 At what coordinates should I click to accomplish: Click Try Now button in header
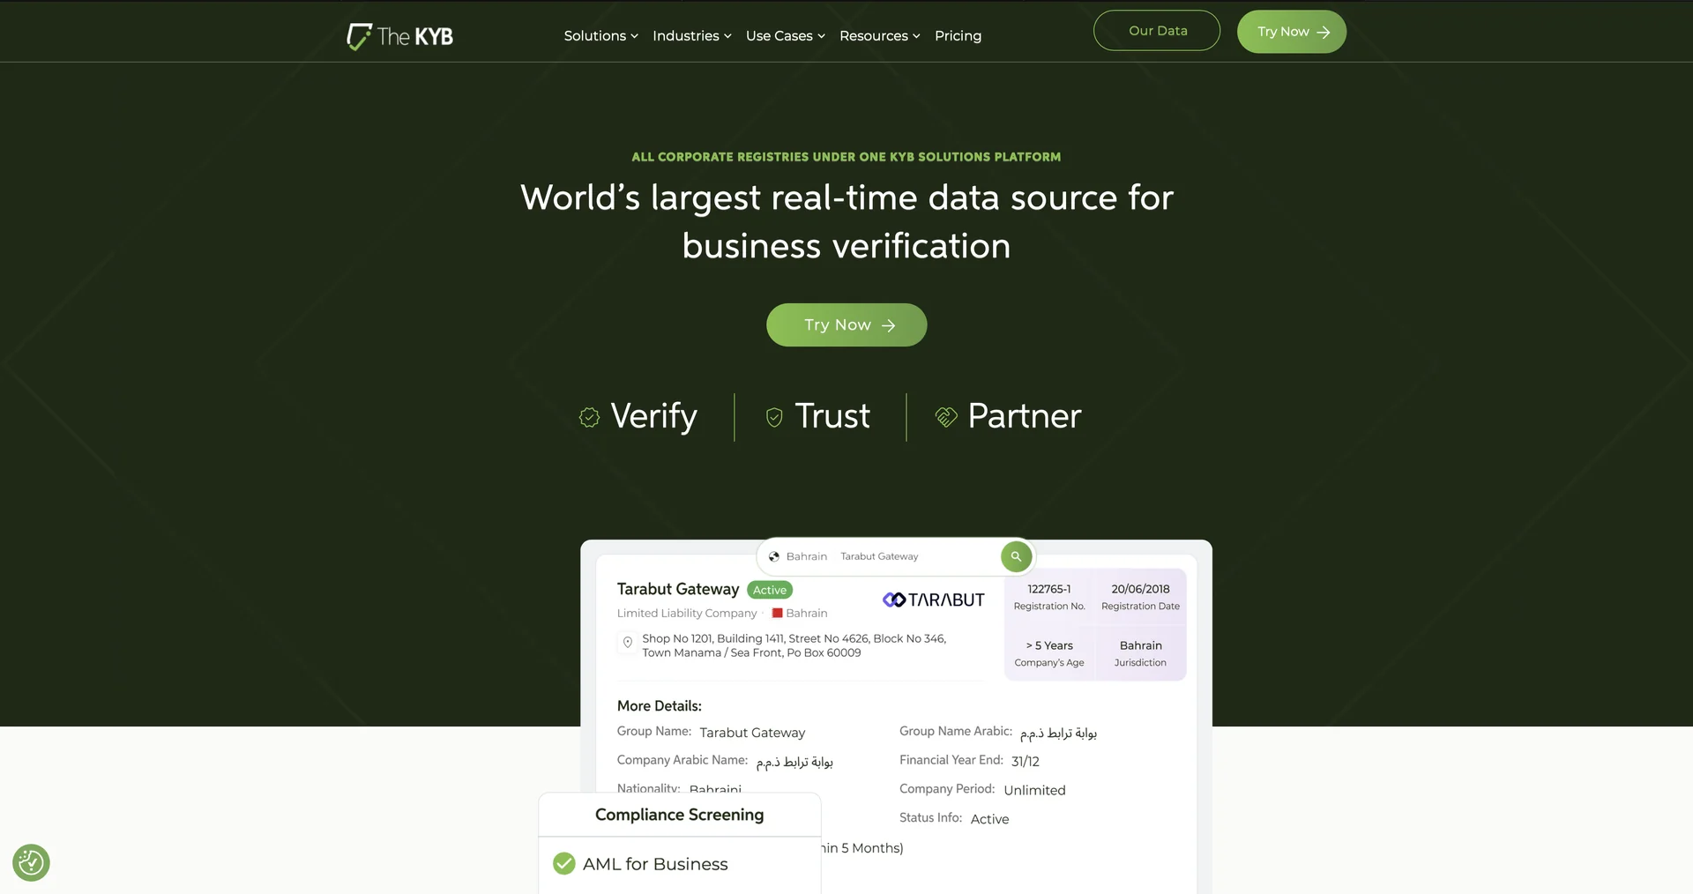[1292, 32]
